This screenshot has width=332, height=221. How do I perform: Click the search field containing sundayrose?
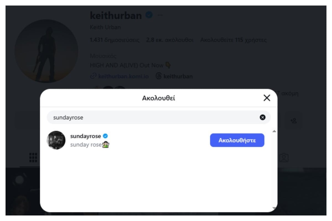pyautogui.click(x=159, y=117)
